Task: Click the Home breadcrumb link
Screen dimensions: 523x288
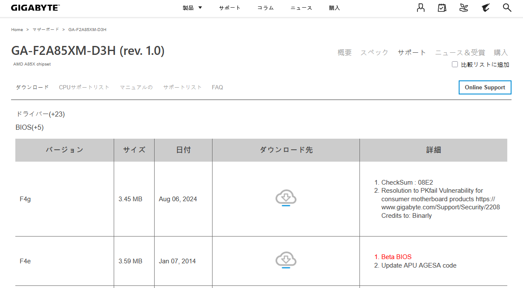Action: [x=17, y=30]
